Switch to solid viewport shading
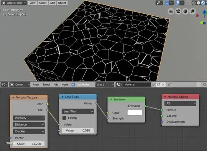 (198, 3)
